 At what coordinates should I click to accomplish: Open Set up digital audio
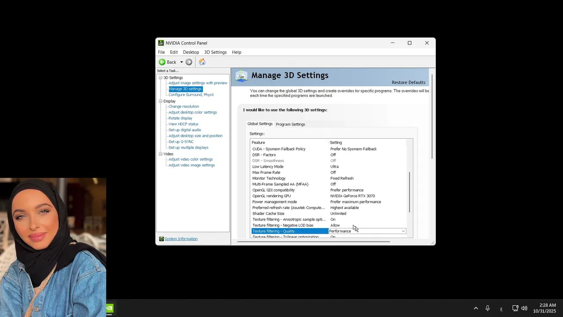point(185,130)
